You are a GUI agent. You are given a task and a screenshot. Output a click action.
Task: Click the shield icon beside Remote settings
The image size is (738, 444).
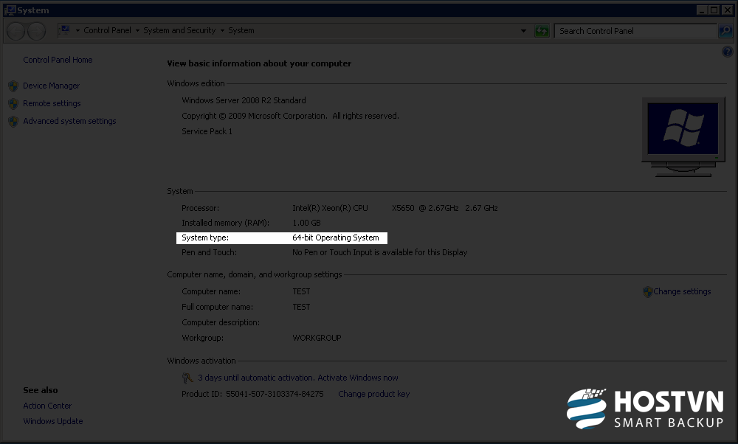13,103
